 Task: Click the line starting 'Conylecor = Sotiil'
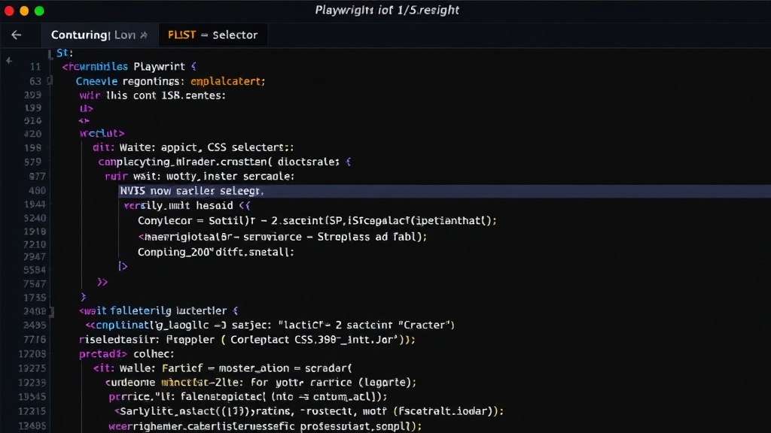pos(317,220)
